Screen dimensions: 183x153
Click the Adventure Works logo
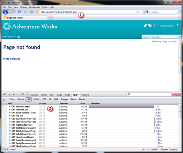(x=30, y=26)
